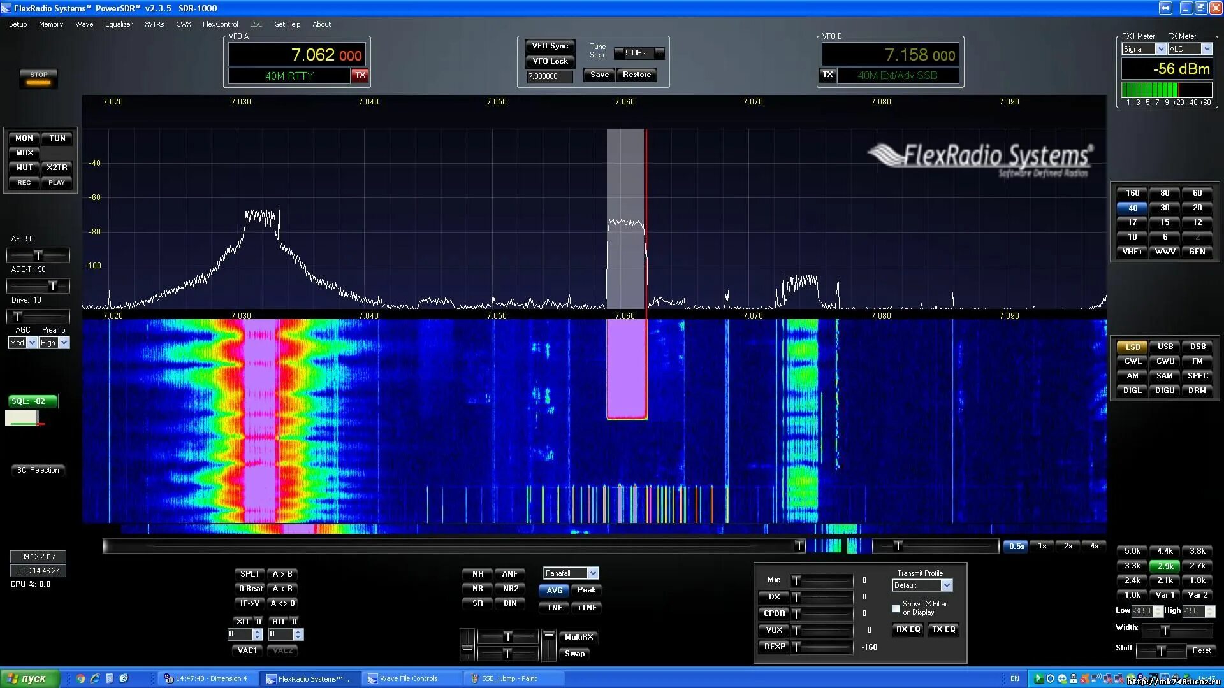Select the 20 meter band button
Image resolution: width=1224 pixels, height=688 pixels.
pos(1197,208)
